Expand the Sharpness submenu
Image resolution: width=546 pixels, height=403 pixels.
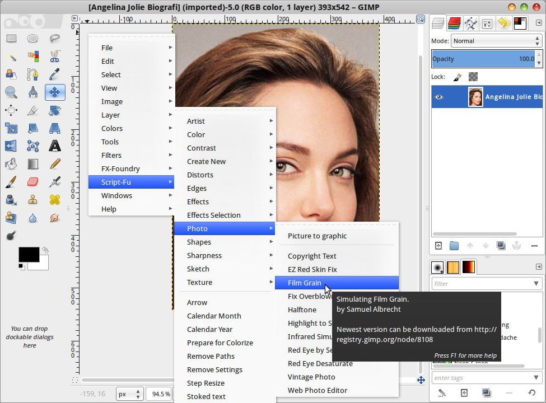225,255
